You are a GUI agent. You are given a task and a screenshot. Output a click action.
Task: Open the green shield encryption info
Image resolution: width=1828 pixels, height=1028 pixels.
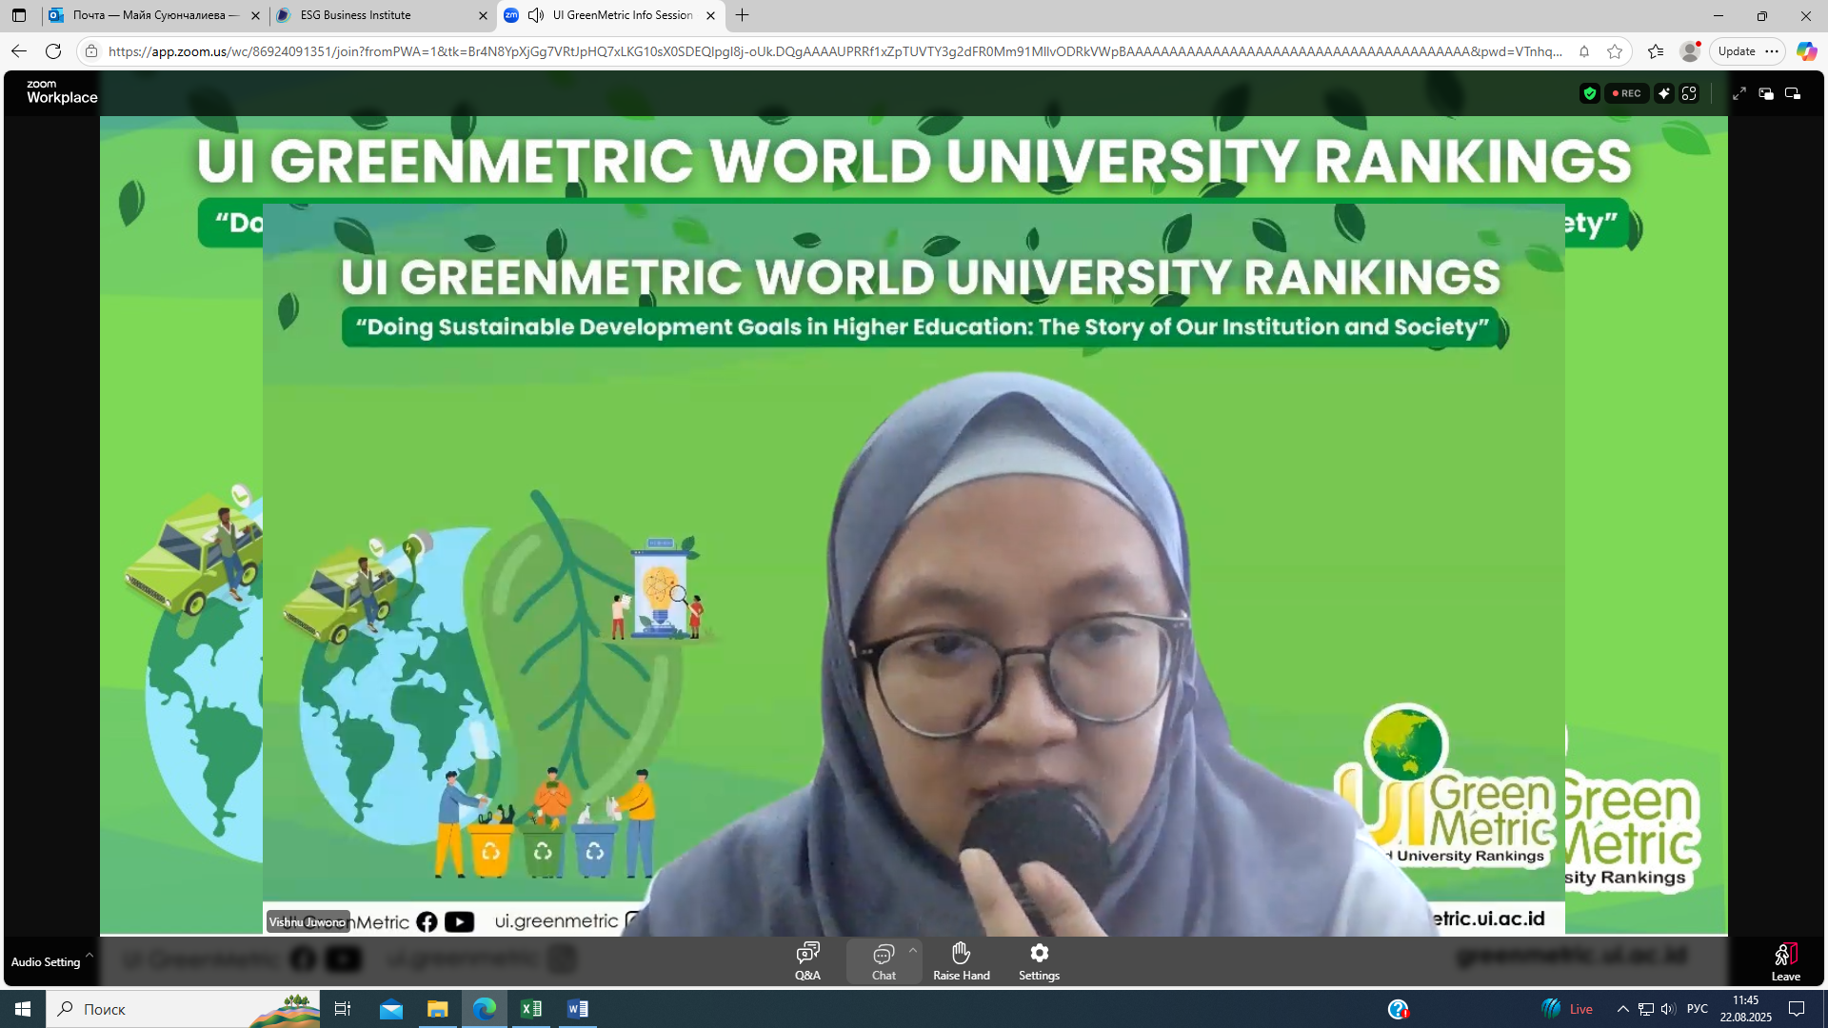pyautogui.click(x=1589, y=93)
